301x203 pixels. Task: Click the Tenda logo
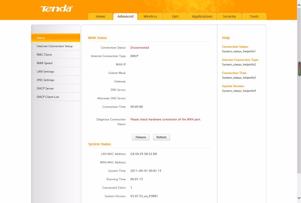(57, 8)
